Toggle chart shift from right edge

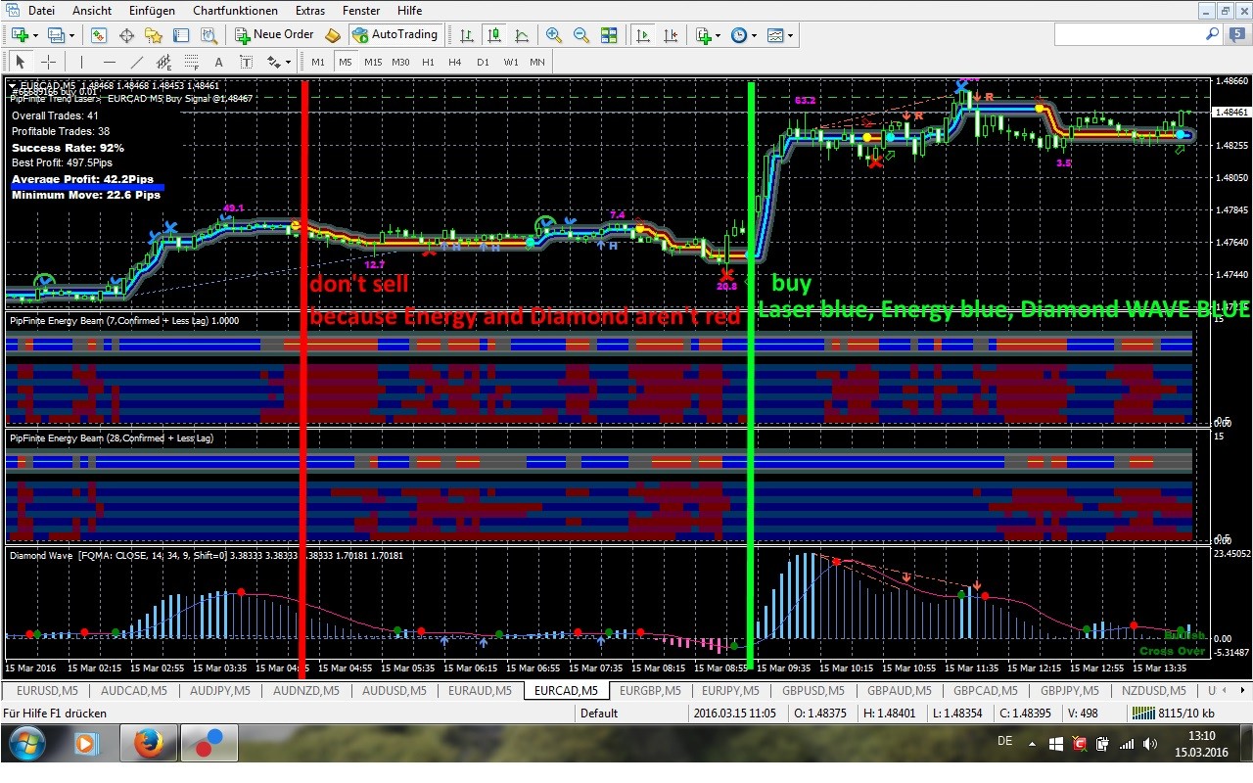[671, 35]
